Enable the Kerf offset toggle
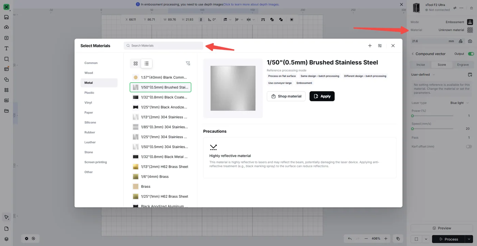Image resolution: width=477 pixels, height=246 pixels. pos(469,147)
